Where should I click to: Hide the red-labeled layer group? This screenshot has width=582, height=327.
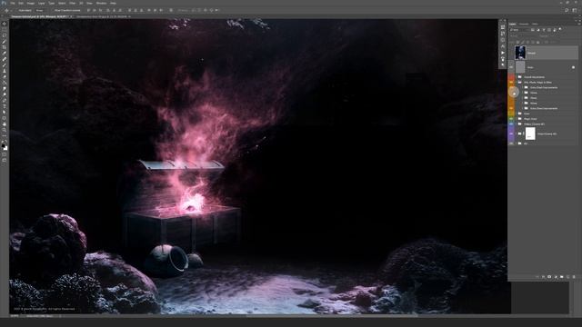point(511,77)
